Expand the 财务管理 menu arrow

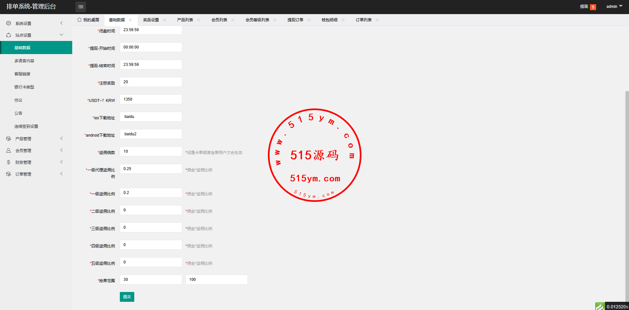(61, 162)
